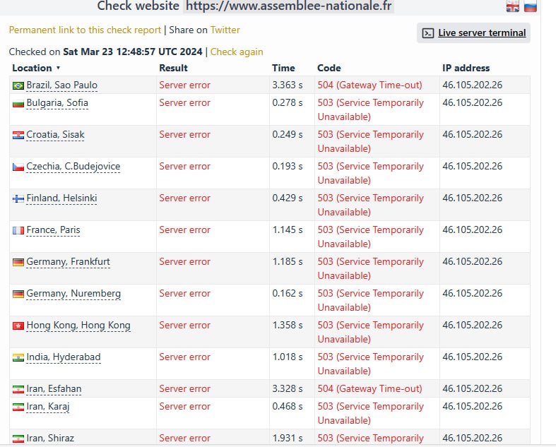Click the France flag icon
The width and height of the screenshot is (556, 447).
[18, 231]
